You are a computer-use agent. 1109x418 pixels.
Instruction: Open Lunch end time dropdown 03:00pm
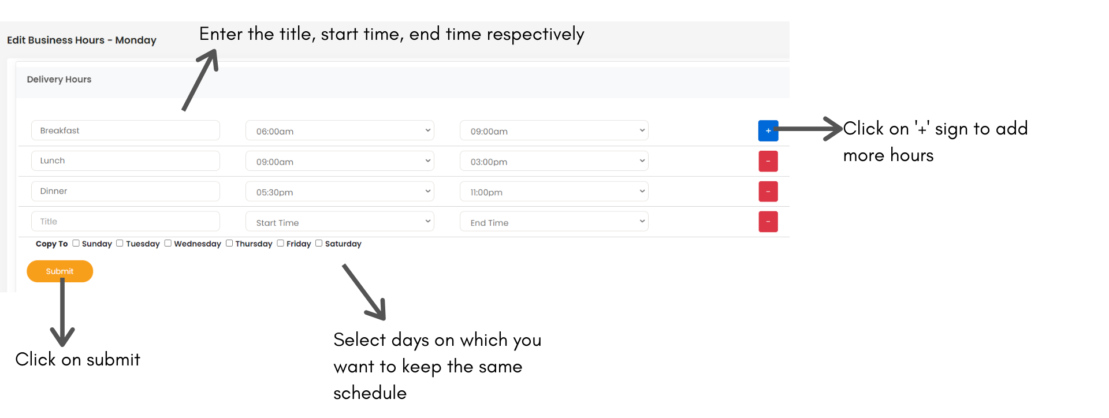pyautogui.click(x=554, y=162)
